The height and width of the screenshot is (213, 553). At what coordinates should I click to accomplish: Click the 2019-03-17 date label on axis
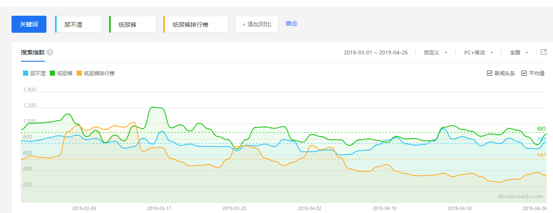click(x=159, y=208)
